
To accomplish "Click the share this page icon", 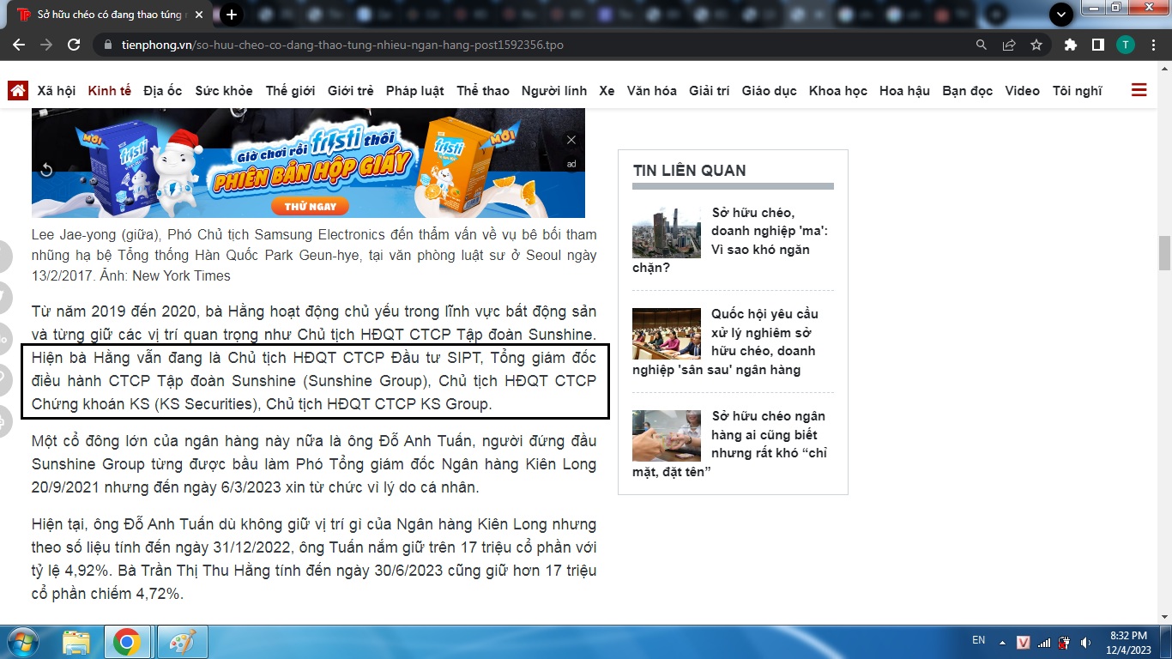I will (x=1009, y=45).
